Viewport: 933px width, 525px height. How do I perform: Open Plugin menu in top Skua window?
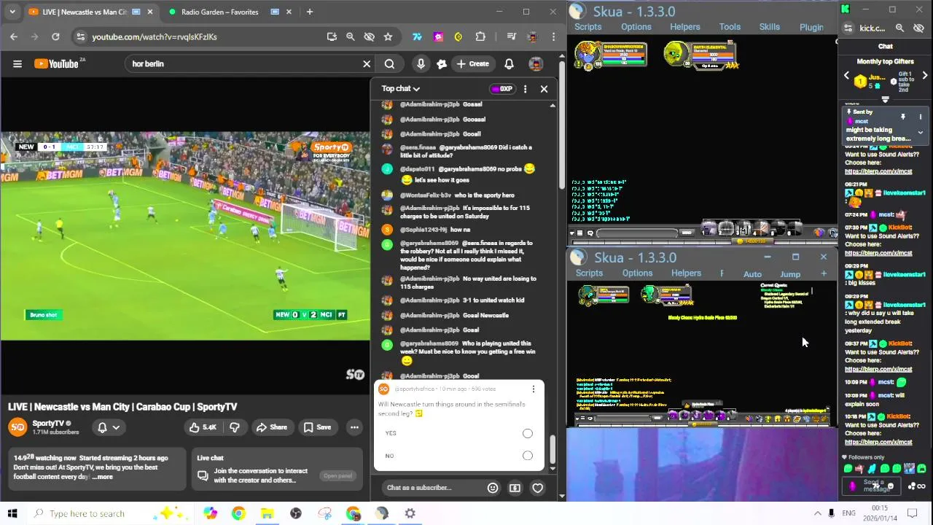click(x=811, y=27)
